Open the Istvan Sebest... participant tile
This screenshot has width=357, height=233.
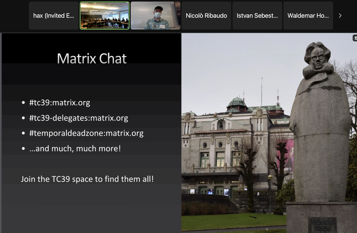(x=257, y=15)
